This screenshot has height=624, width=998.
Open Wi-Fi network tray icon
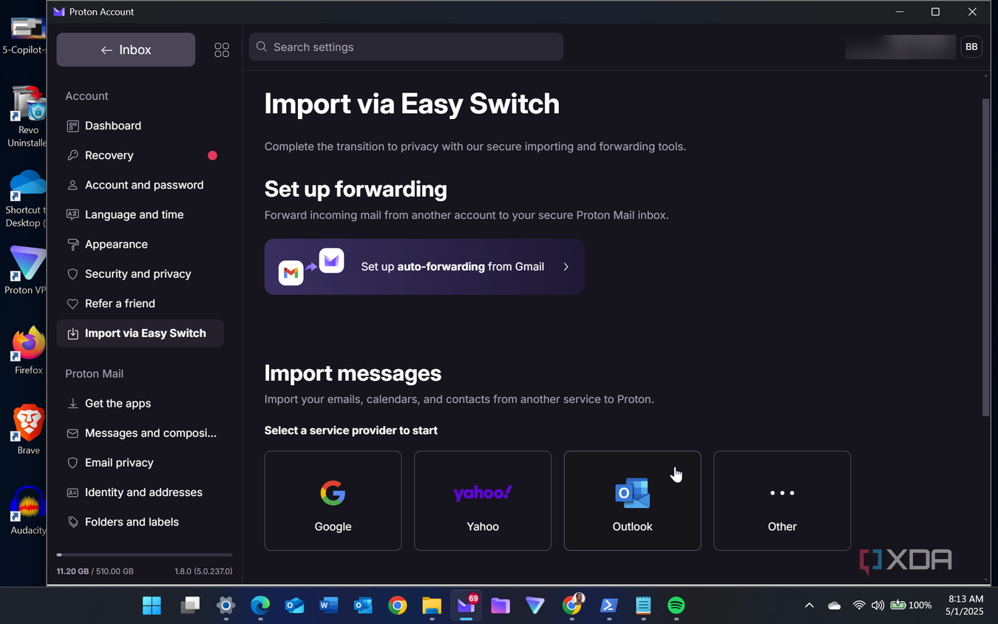[x=858, y=606]
